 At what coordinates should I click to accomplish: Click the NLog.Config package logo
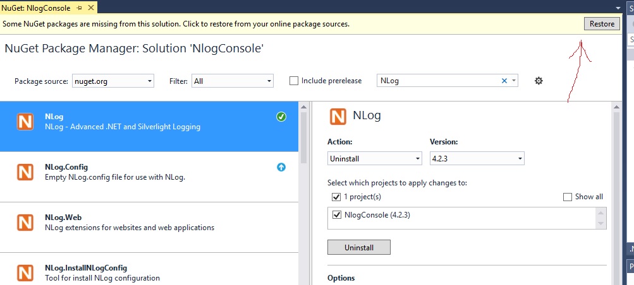coord(25,172)
